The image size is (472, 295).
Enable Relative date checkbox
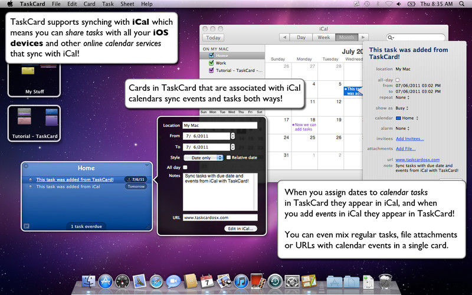[x=228, y=158]
